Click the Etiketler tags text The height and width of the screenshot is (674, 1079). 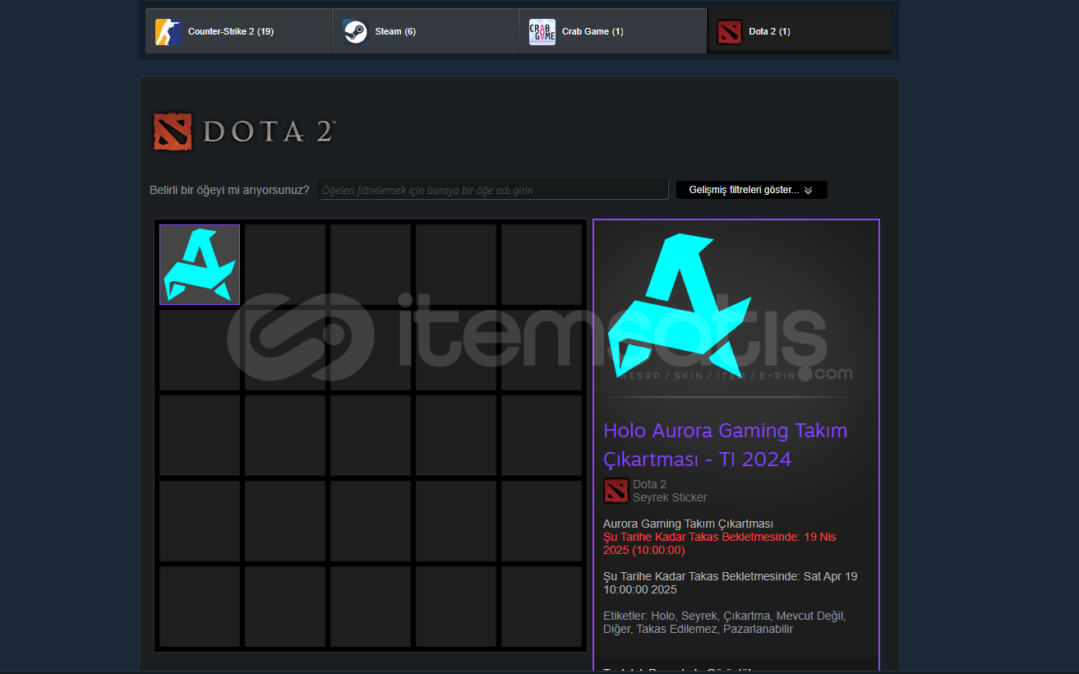pyautogui.click(x=725, y=622)
